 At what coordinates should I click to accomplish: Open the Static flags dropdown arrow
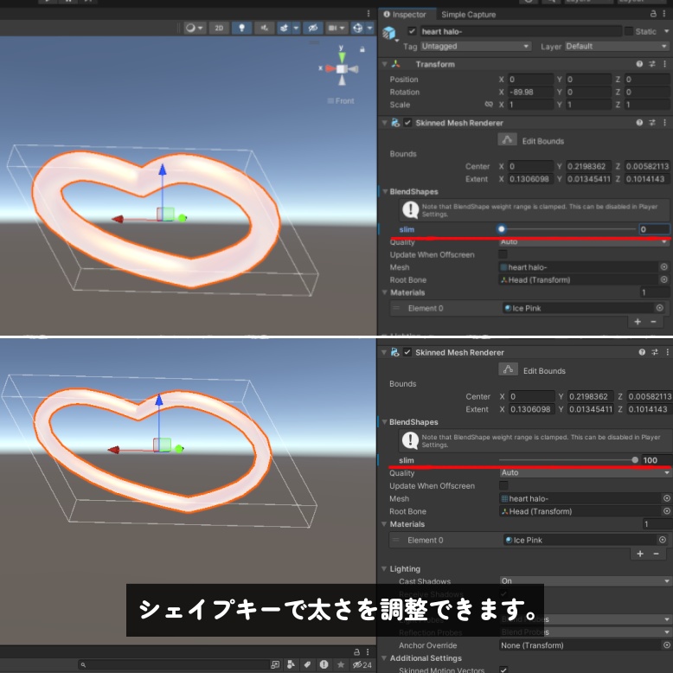tap(666, 31)
